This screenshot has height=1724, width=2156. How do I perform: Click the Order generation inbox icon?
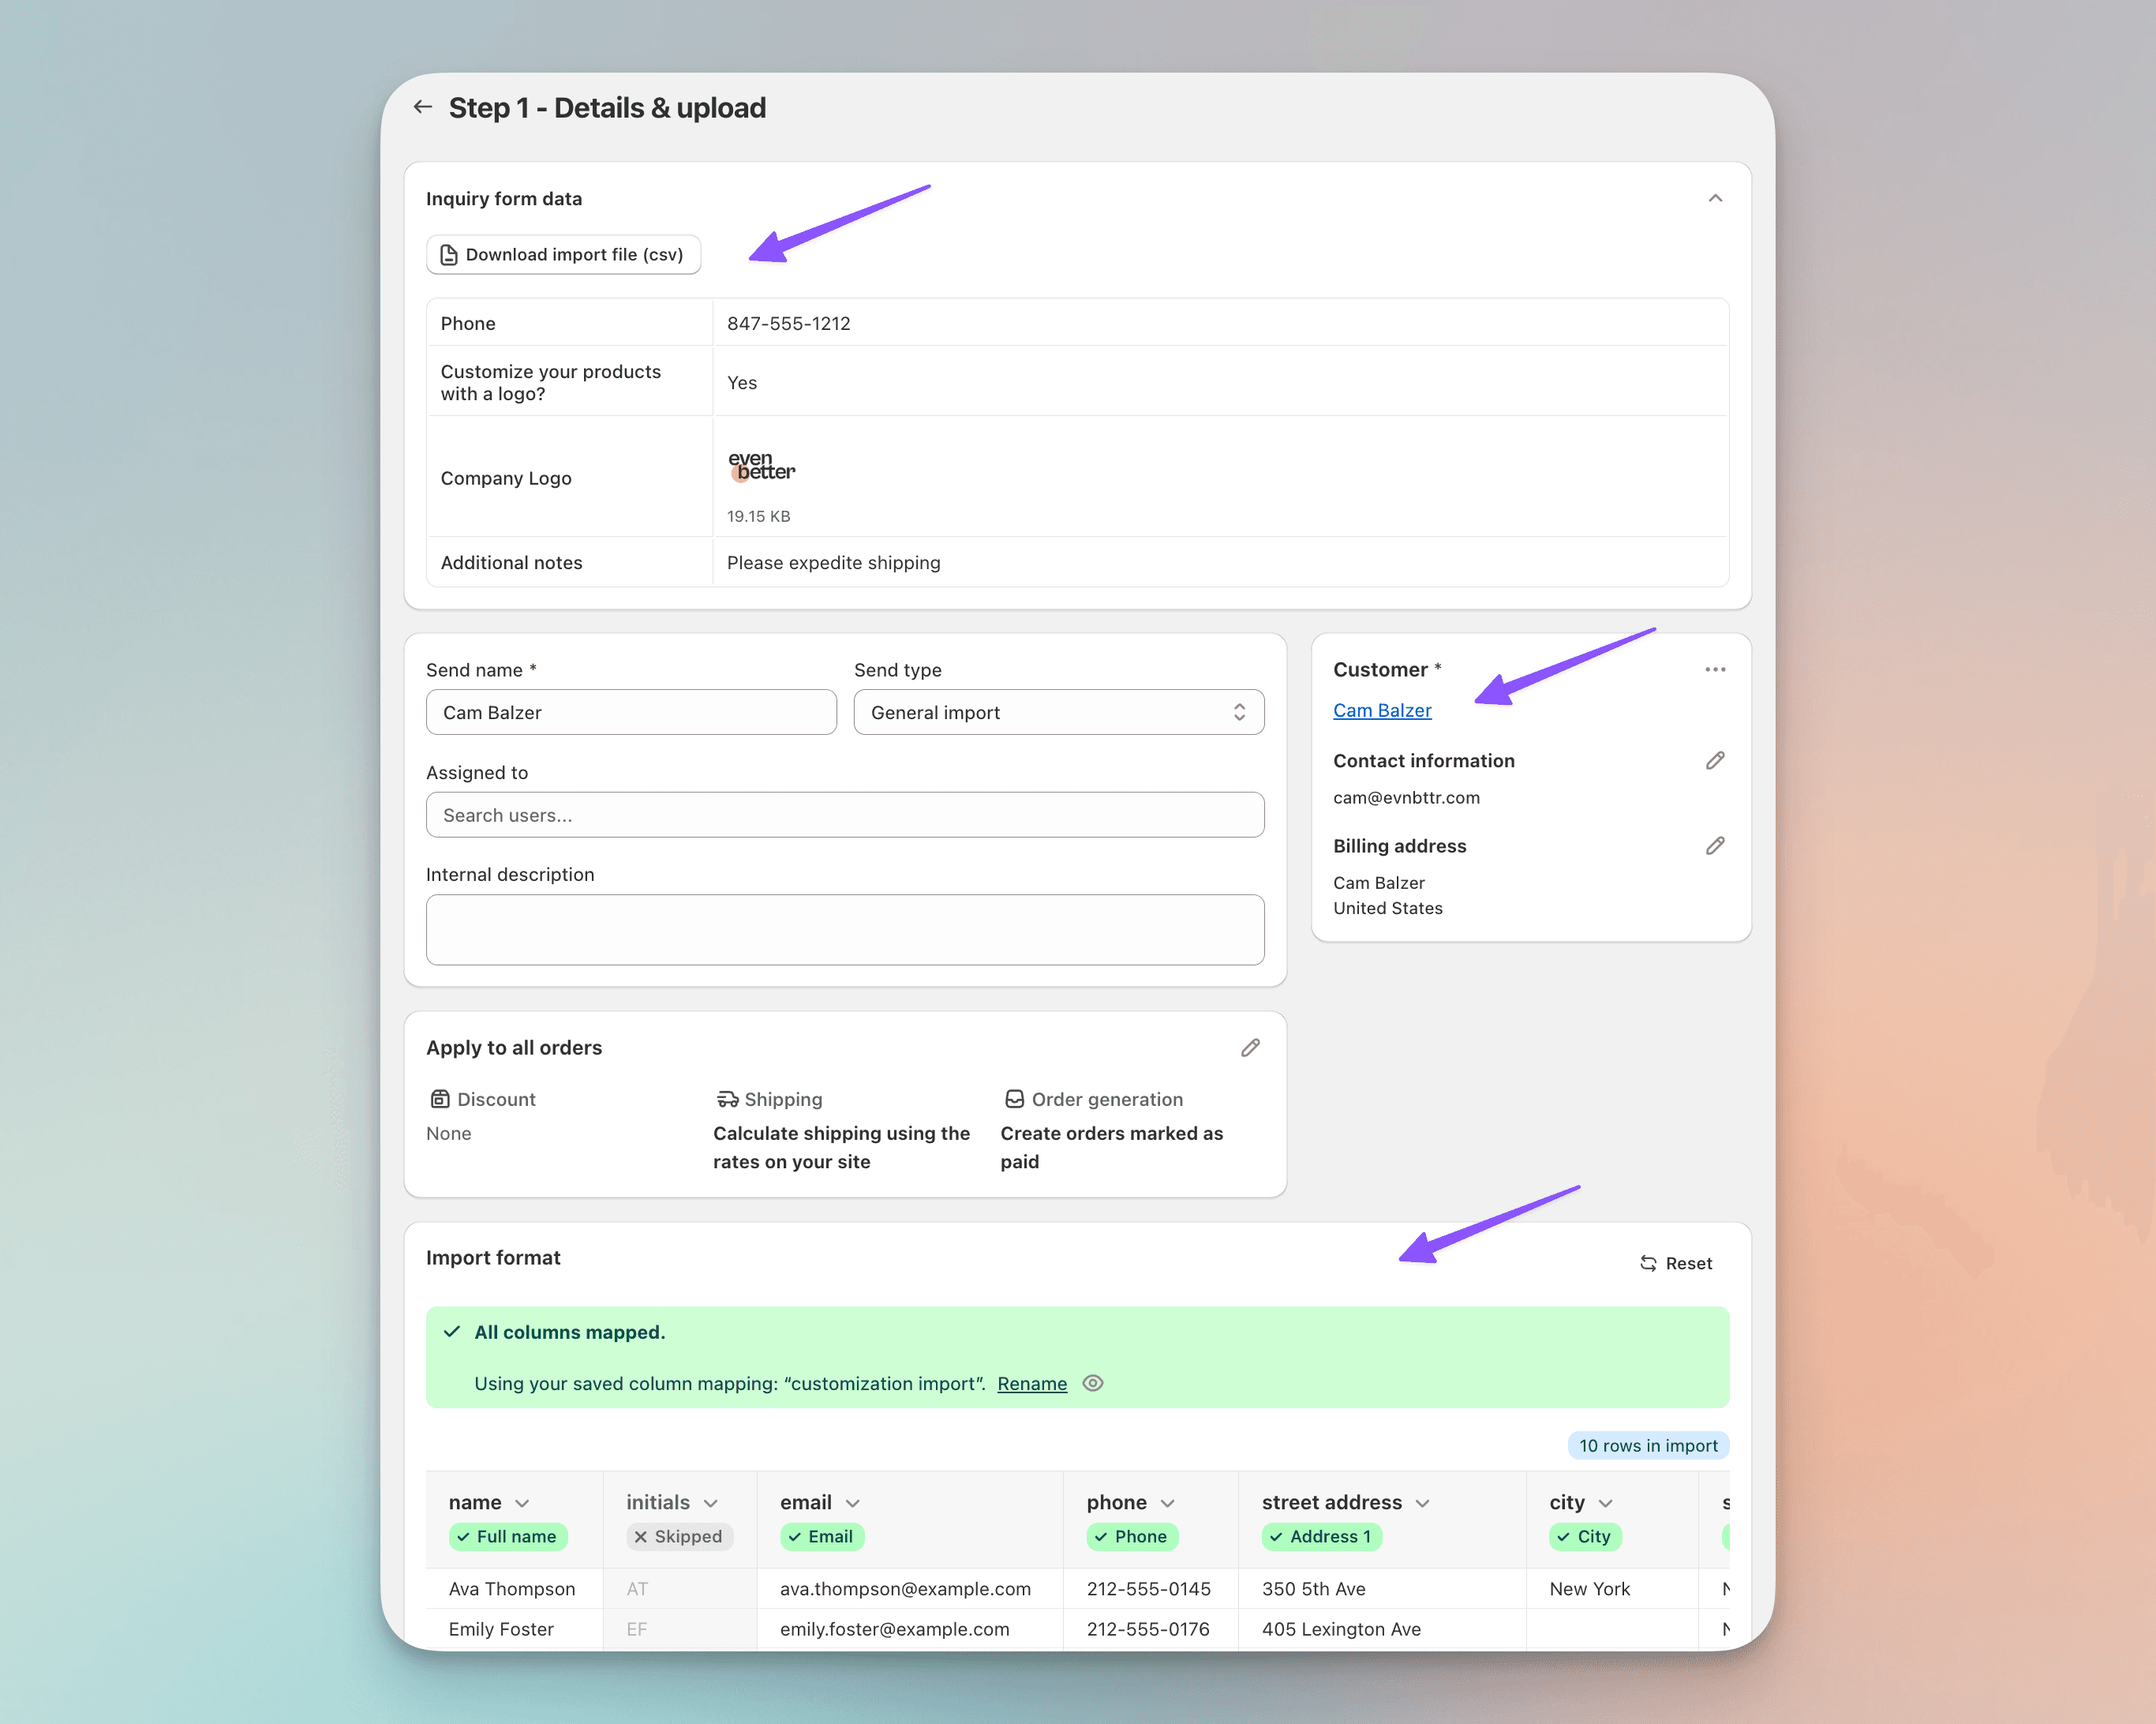click(x=1013, y=1098)
